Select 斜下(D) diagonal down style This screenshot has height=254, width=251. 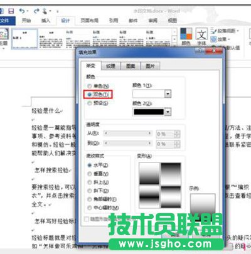click(98, 191)
